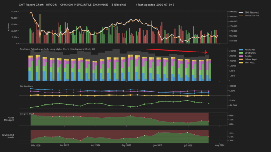Click the 'Aug 2026' date label
271x152 pixels.
[220, 145]
